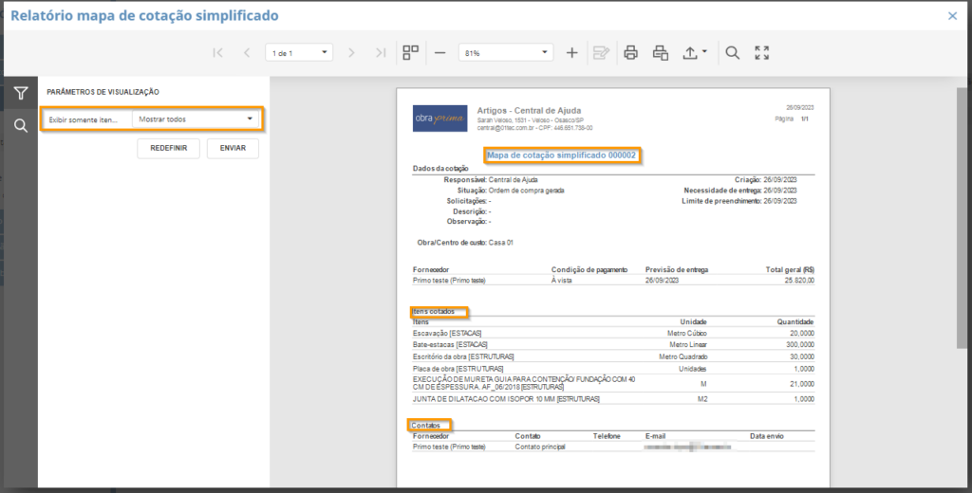The image size is (972, 493).
Task: Print current page icon
Action: tap(661, 53)
